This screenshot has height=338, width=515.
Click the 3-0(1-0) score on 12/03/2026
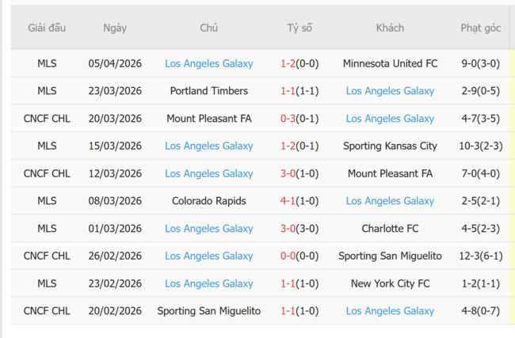[x=299, y=173]
